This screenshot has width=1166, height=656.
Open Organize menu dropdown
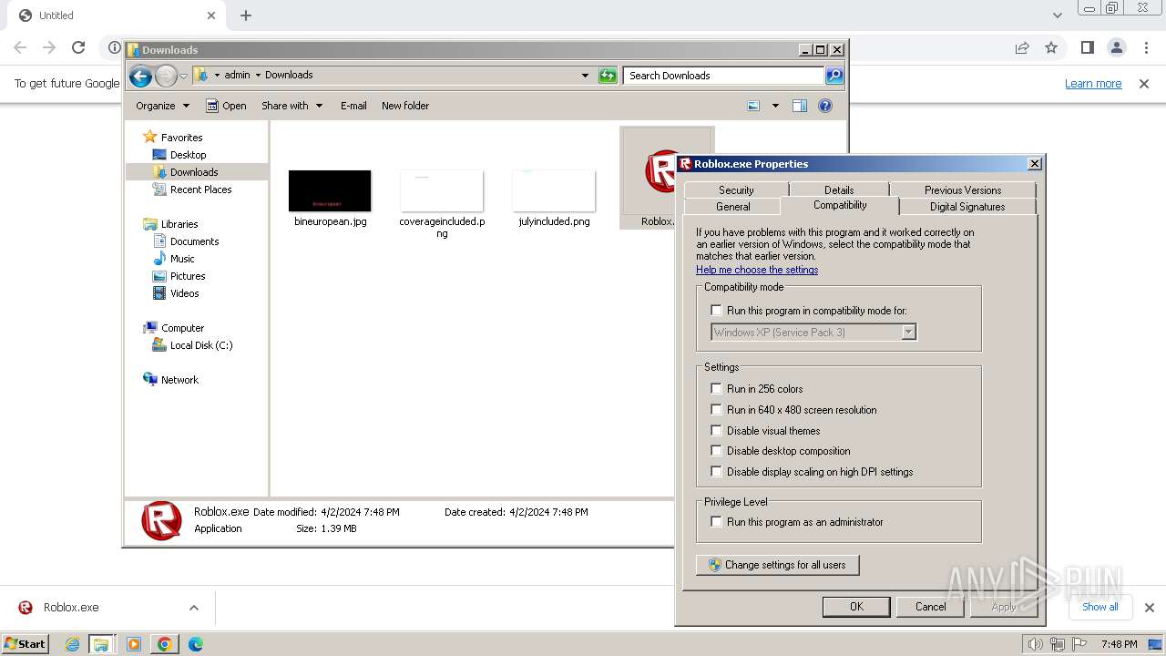click(x=162, y=106)
